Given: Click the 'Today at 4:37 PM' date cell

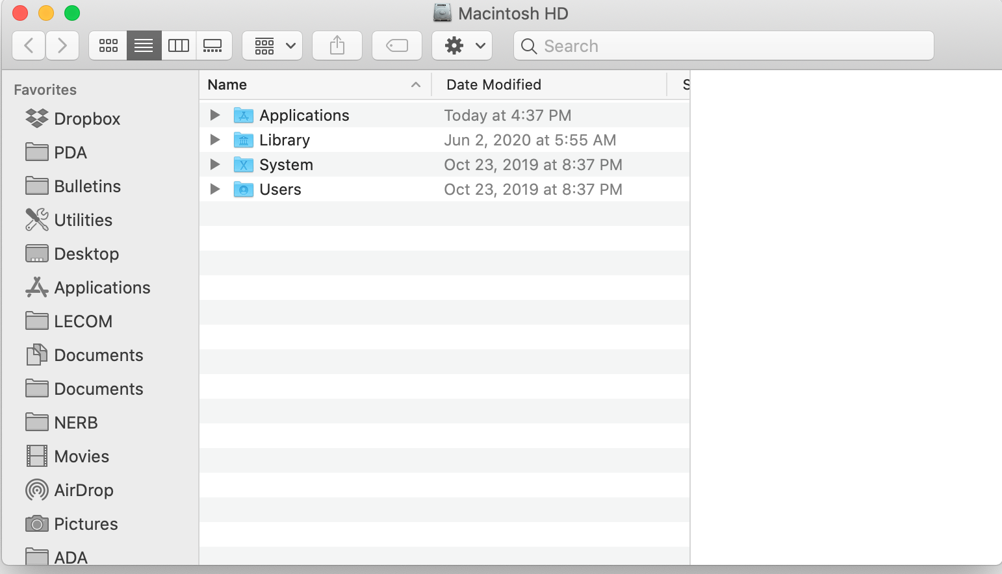Looking at the screenshot, I should tap(507, 115).
